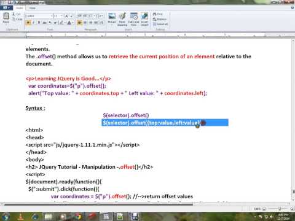Toggle strikethrough formatting
This screenshot has width=295, height=221.
(44, 23)
